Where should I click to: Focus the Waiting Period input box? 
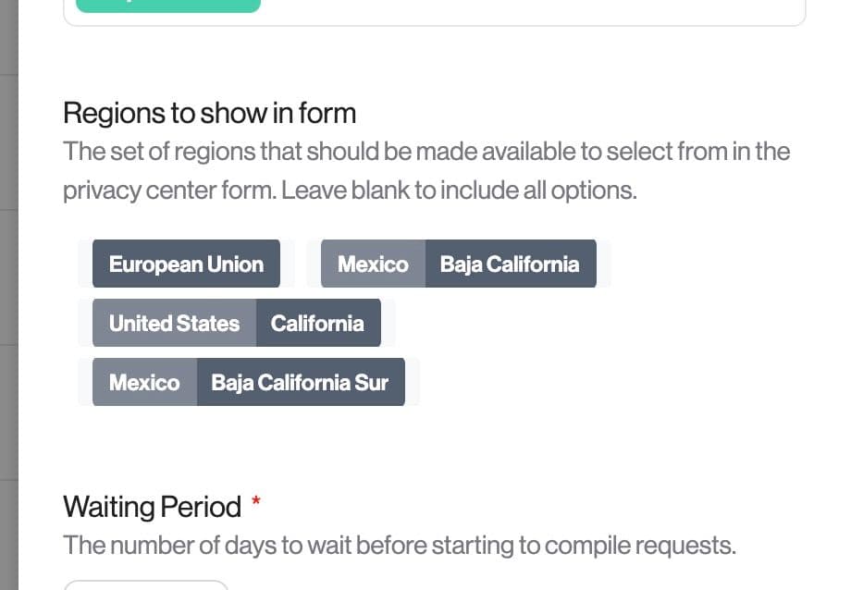point(145,584)
